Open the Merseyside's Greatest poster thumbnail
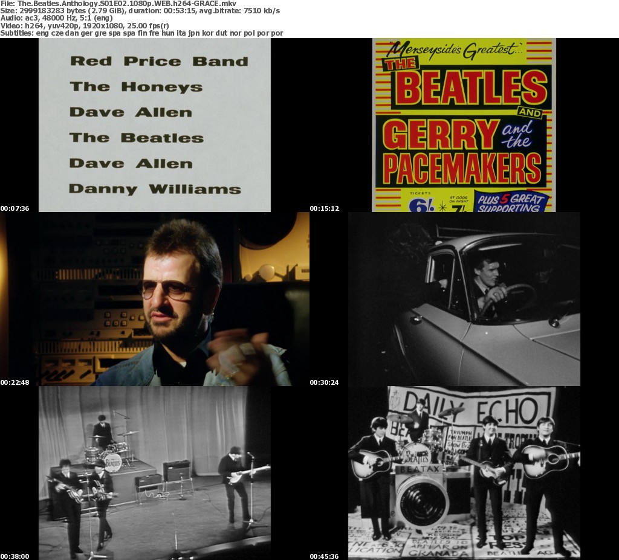The height and width of the screenshot is (560, 619). pos(464,125)
